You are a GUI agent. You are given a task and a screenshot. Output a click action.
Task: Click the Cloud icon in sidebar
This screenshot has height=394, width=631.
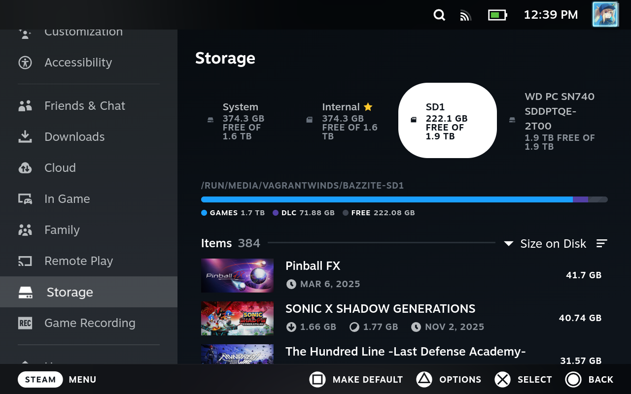(25, 168)
